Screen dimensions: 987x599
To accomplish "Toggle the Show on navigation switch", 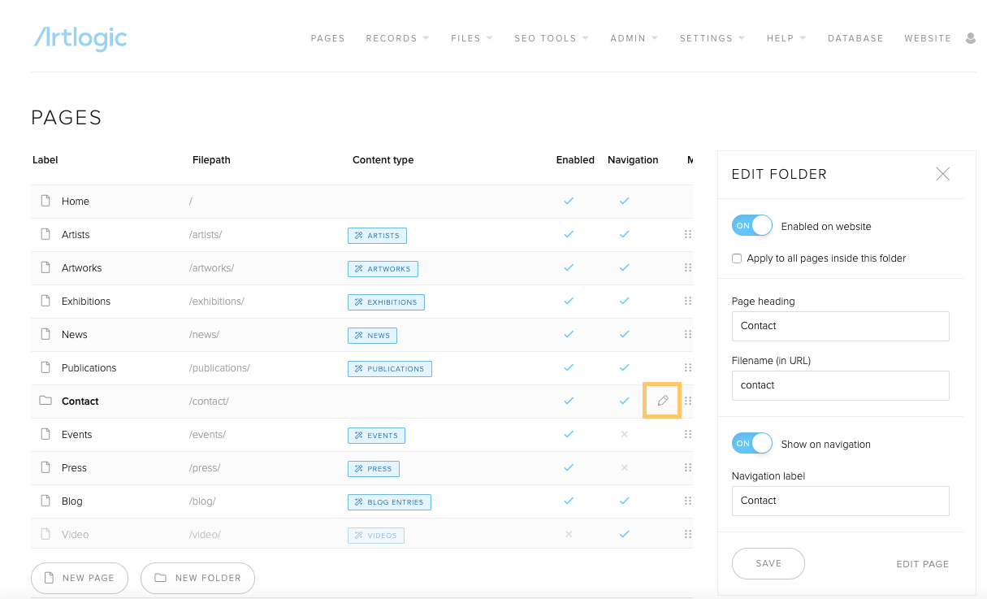I will tap(751, 444).
